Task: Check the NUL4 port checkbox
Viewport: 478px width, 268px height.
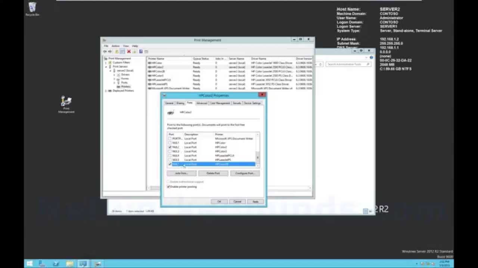Action: (170, 156)
